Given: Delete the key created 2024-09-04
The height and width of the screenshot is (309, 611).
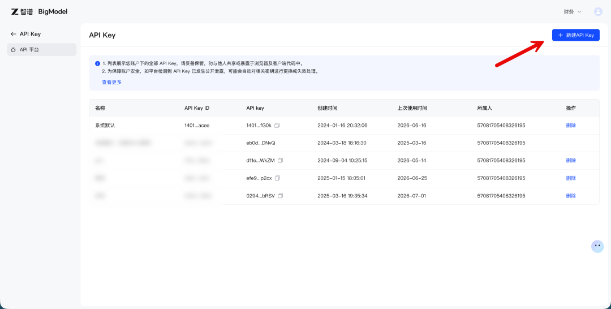Looking at the screenshot, I should coord(571,160).
